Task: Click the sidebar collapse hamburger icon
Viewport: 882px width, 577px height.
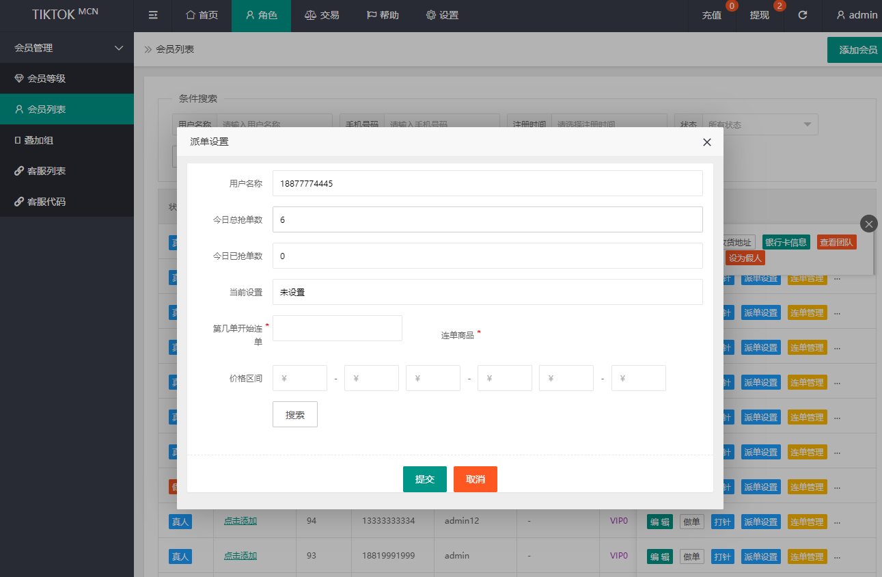Action: pyautogui.click(x=153, y=15)
